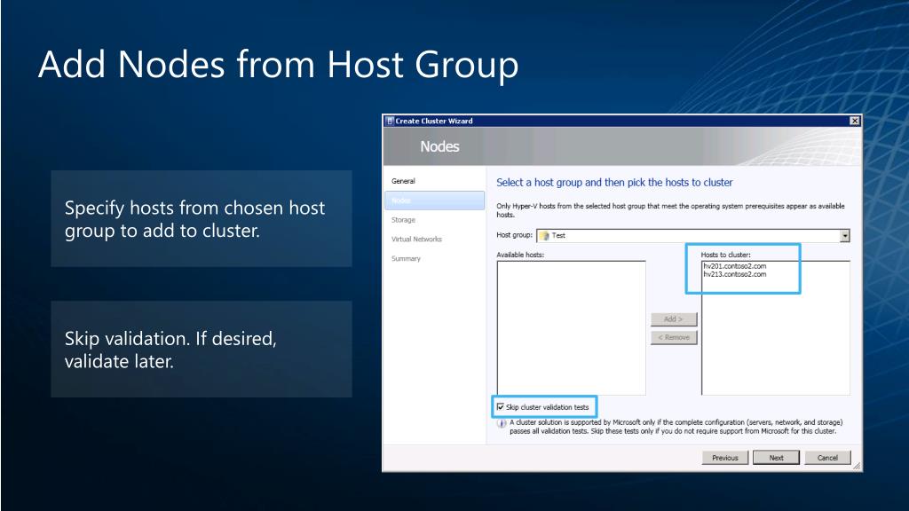
Task: Close the Create Cluster Wizard window
Action: click(854, 121)
